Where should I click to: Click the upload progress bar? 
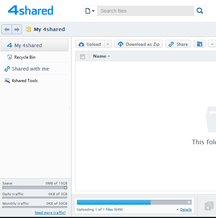coord(131,202)
